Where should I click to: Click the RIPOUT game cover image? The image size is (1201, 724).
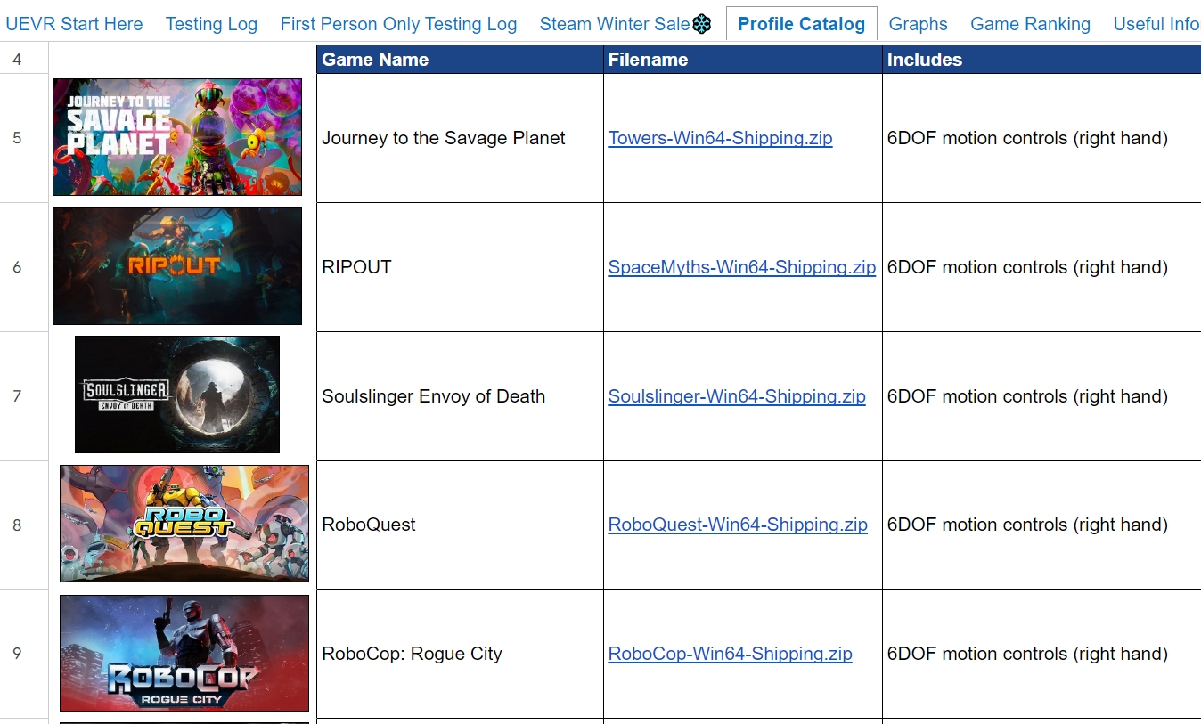[x=177, y=266]
